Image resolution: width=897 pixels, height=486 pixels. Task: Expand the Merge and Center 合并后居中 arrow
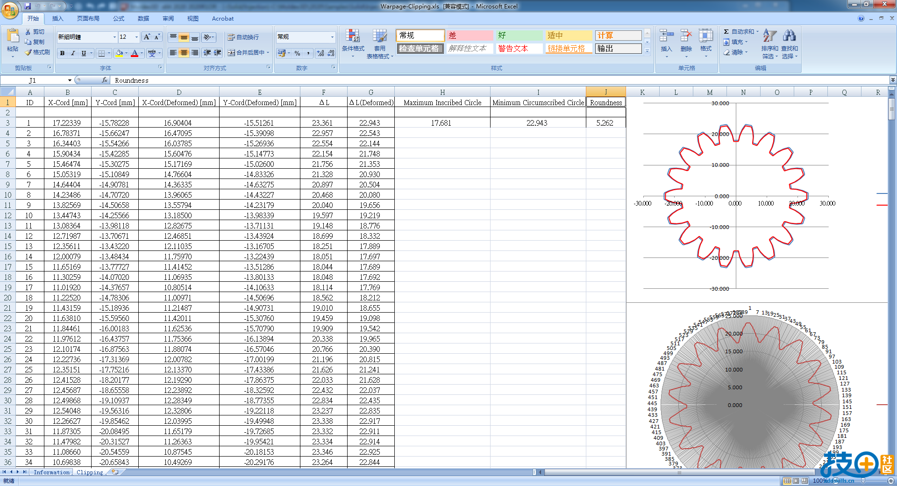click(268, 53)
